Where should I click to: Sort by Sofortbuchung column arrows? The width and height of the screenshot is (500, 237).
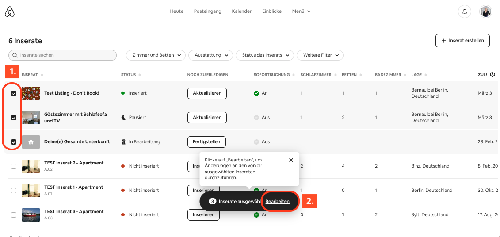pos(293,75)
